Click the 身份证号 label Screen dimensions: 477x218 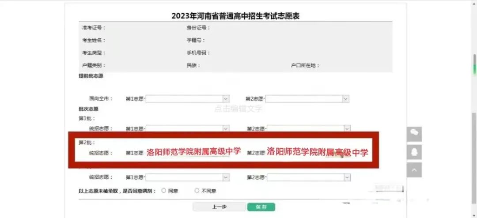click(x=198, y=28)
